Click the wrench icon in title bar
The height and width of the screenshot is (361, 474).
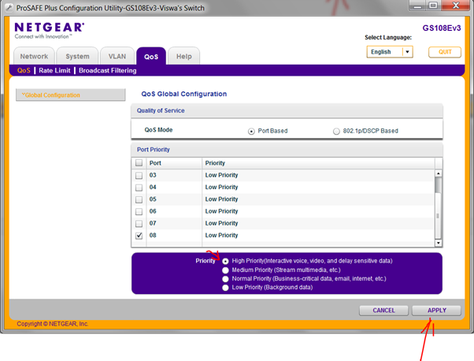coord(9,8)
